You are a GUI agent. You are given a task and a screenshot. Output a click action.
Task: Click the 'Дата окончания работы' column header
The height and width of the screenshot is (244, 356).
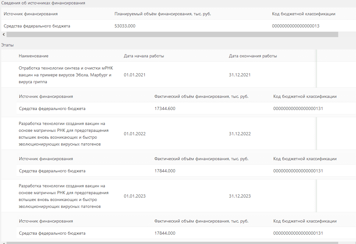(253, 56)
